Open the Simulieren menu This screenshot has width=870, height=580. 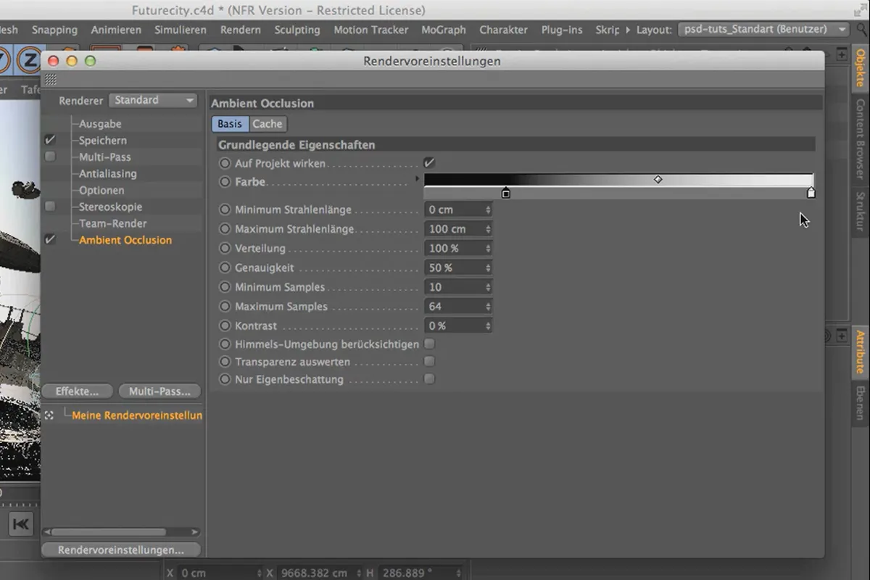[x=181, y=30]
